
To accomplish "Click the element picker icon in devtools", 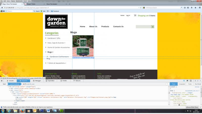I will 184,81.
